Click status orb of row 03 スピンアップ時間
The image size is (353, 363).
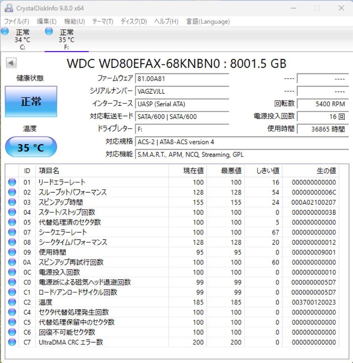pos(12,202)
